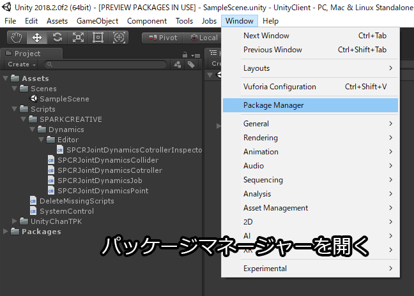Select the SystemControl script
The height and width of the screenshot is (296, 414).
[62, 211]
